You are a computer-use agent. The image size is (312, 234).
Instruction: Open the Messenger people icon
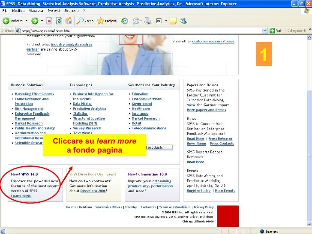(183, 21)
